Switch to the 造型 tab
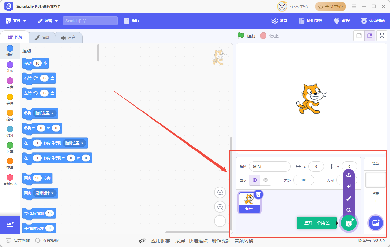The width and height of the screenshot is (390, 247). click(42, 37)
